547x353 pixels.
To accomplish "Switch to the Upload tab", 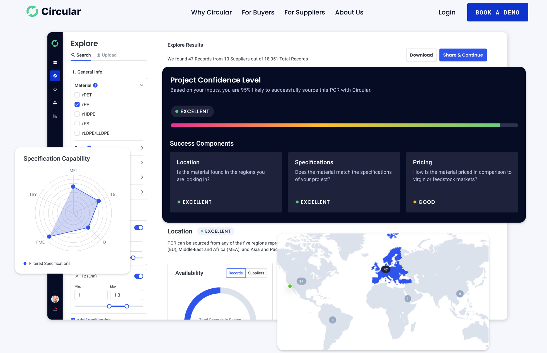I will pos(107,55).
